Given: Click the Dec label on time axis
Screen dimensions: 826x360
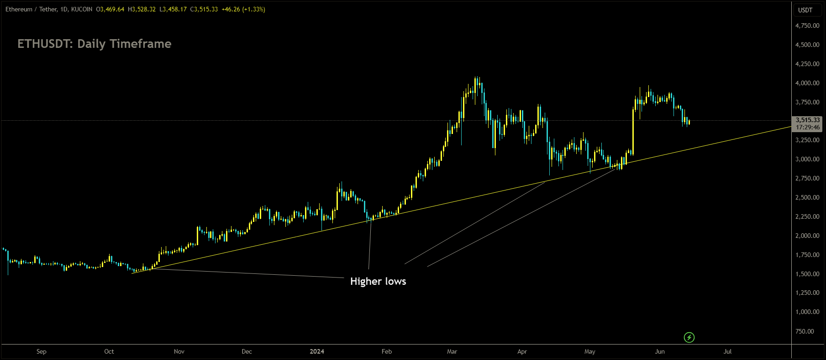Looking at the screenshot, I should pos(247,351).
